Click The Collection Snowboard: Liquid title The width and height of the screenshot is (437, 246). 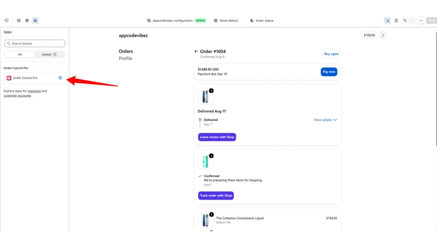(x=240, y=218)
